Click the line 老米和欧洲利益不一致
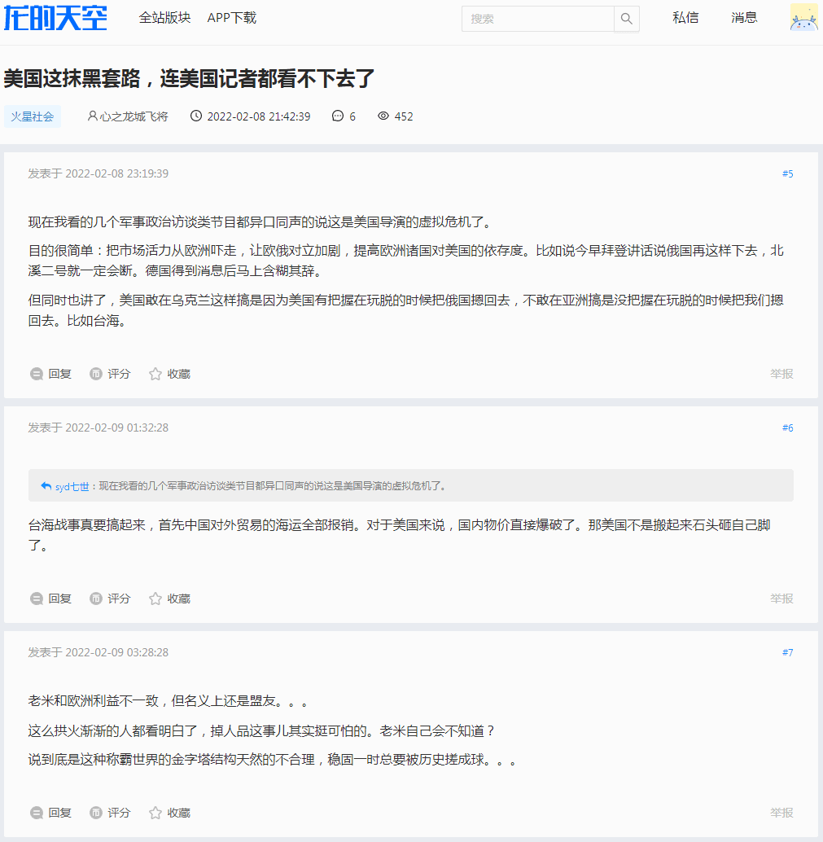Image resolution: width=823 pixels, height=842 pixels. coord(169,701)
